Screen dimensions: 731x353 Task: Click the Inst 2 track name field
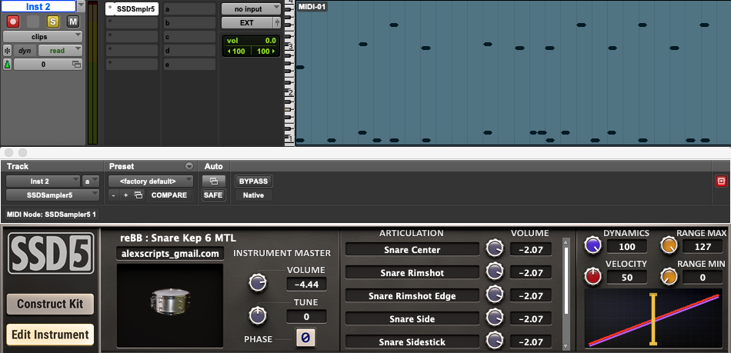(x=38, y=6)
